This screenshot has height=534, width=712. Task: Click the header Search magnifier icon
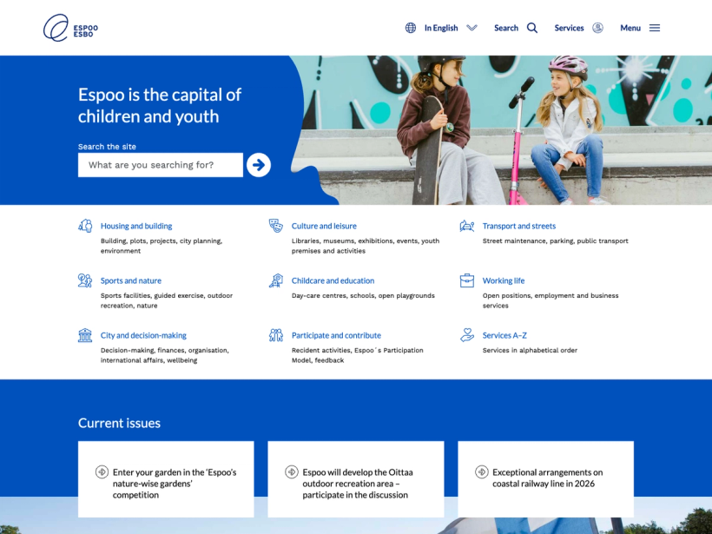(532, 28)
